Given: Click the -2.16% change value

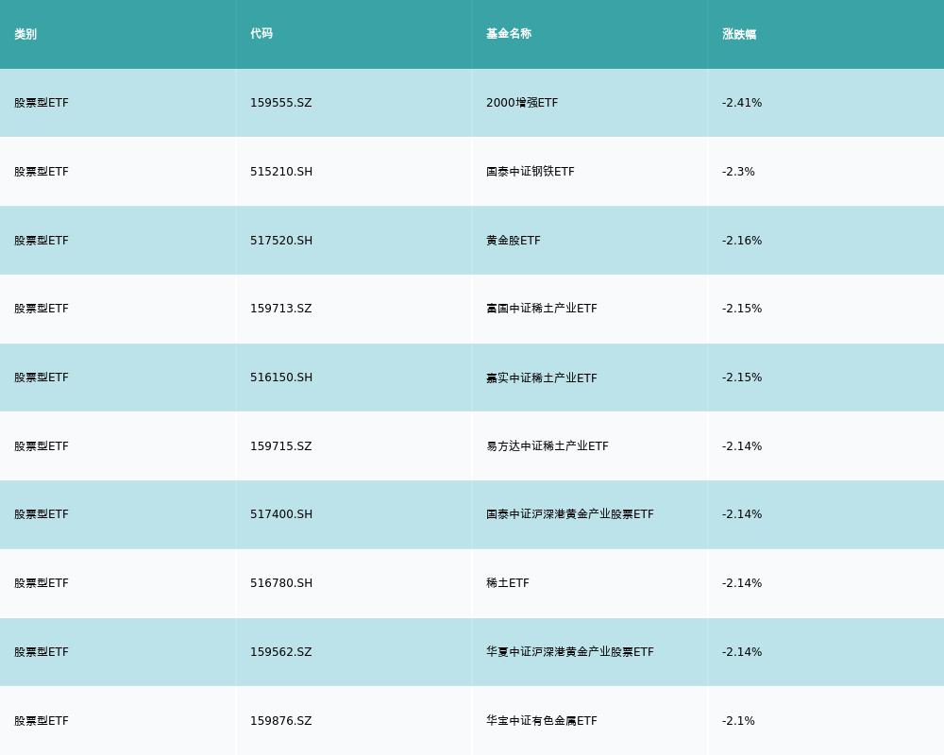Looking at the screenshot, I should [x=742, y=241].
